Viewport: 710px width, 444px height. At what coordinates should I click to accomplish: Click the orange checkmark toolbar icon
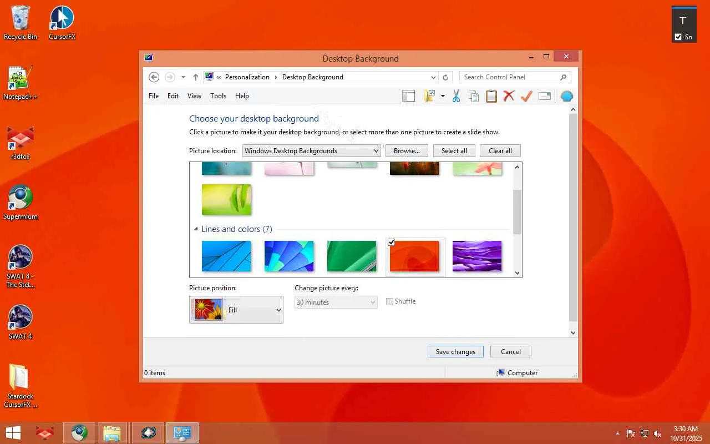pyautogui.click(x=526, y=96)
